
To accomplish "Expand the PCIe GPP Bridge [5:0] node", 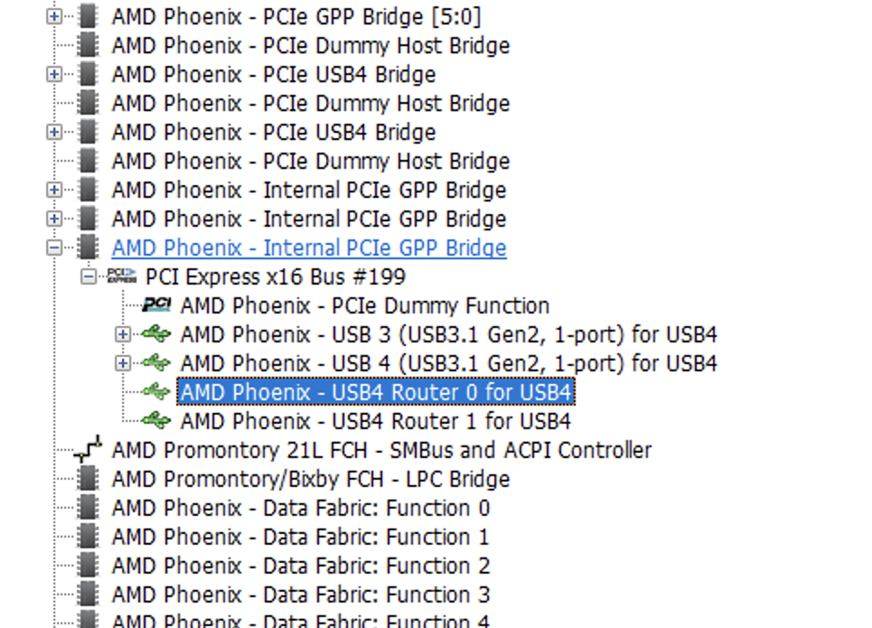I will tap(54, 16).
